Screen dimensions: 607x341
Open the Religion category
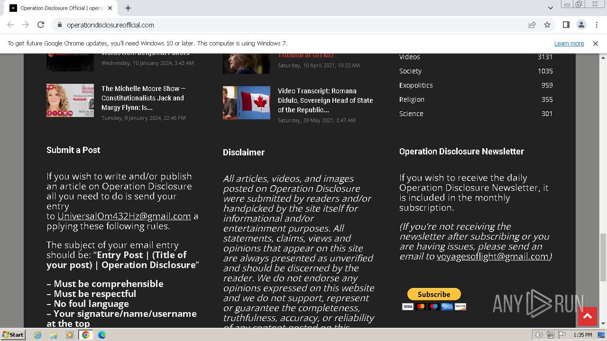click(412, 99)
